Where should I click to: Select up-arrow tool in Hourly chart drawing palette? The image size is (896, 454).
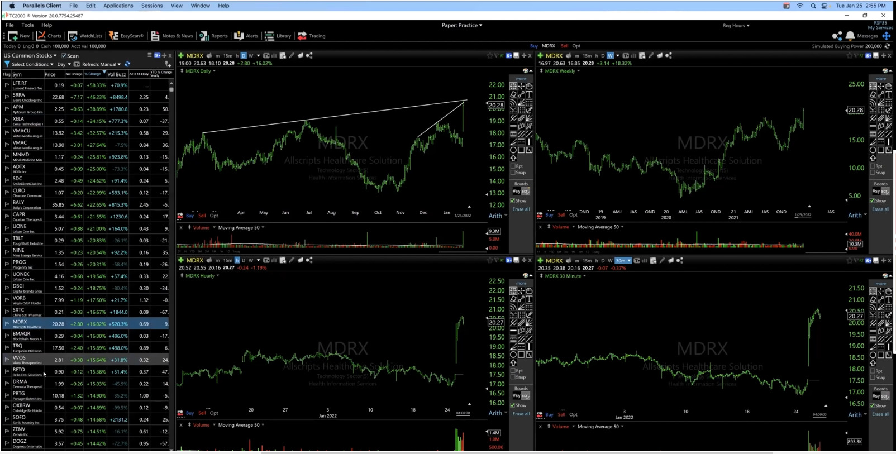[513, 362]
